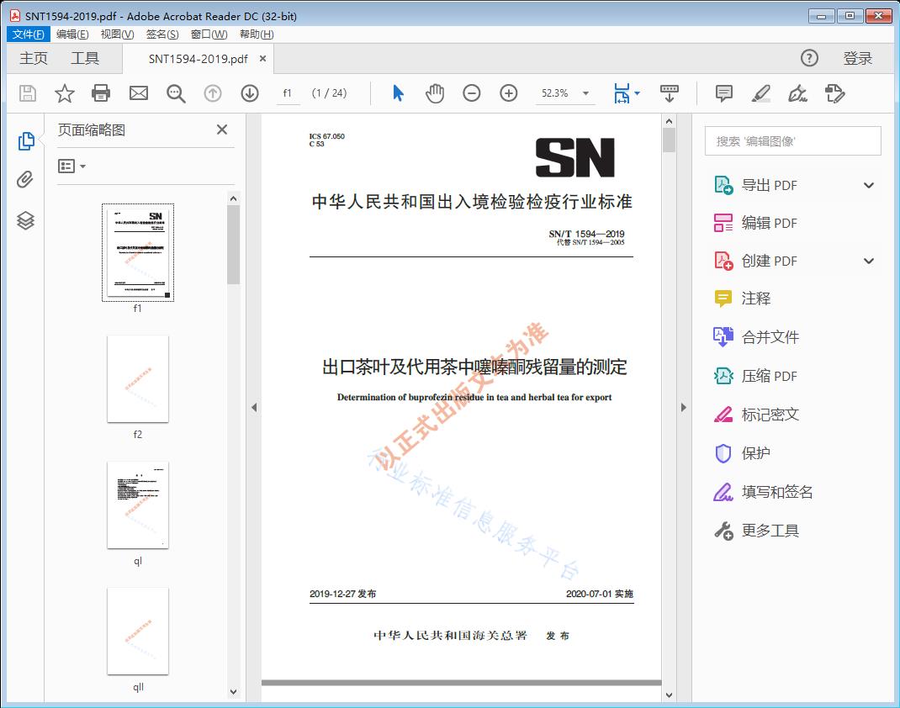Select the highlighter text tool

(761, 93)
